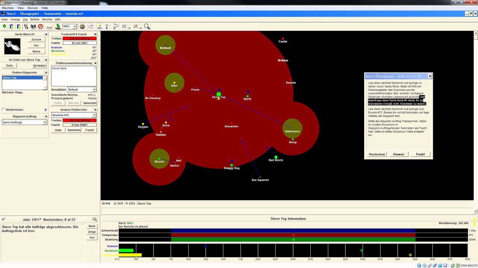Screen dimensions: 478x268
Task: Select the red no-info view icon
Action: click(41, 26)
